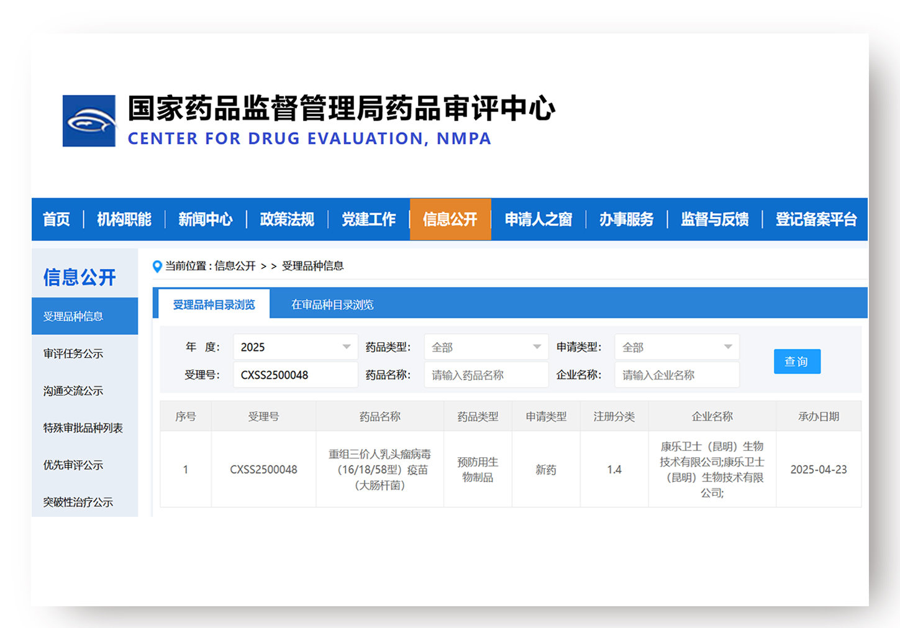
Task: Select 申请人之窗 in the top navigation
Action: pos(538,219)
